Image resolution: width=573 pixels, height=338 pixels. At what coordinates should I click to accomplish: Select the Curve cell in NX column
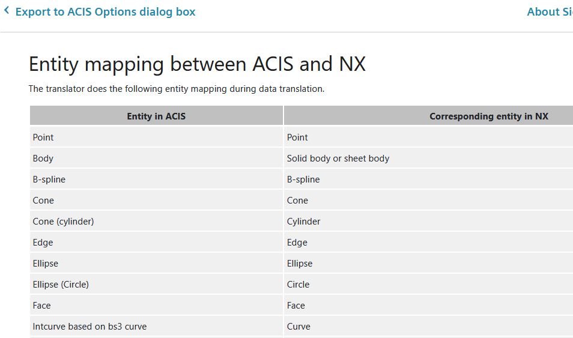point(428,327)
